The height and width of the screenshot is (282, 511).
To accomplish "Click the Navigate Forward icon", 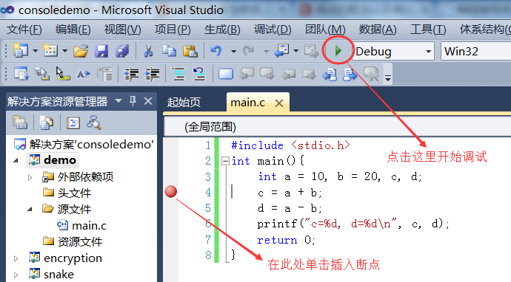I will click(x=312, y=52).
